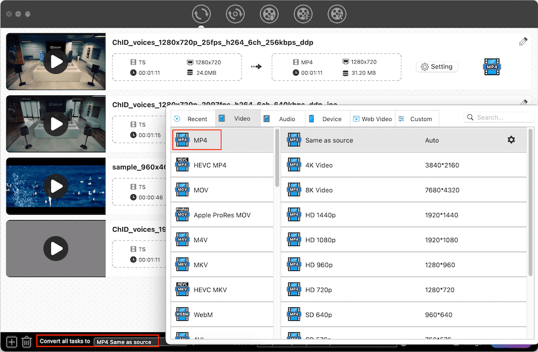The height and width of the screenshot is (352, 538).
Task: Click the format list scrollbar
Action: click(x=277, y=158)
